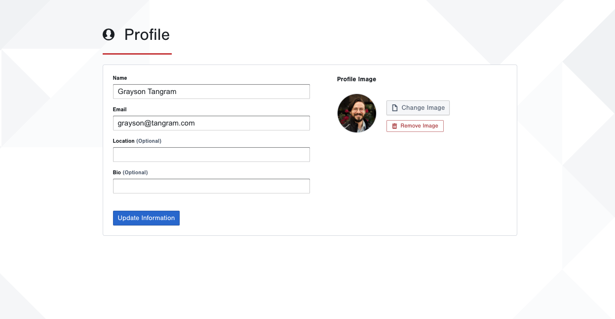
Task: Click the Name field label
Action: (x=120, y=78)
